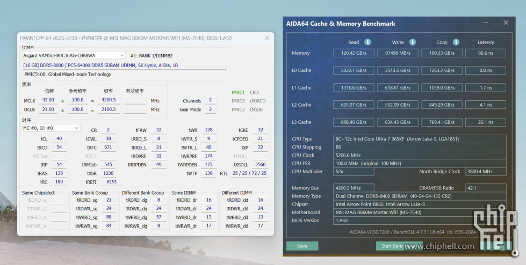
Task: Click the tWRPRE value 174
Action: coord(208,156)
